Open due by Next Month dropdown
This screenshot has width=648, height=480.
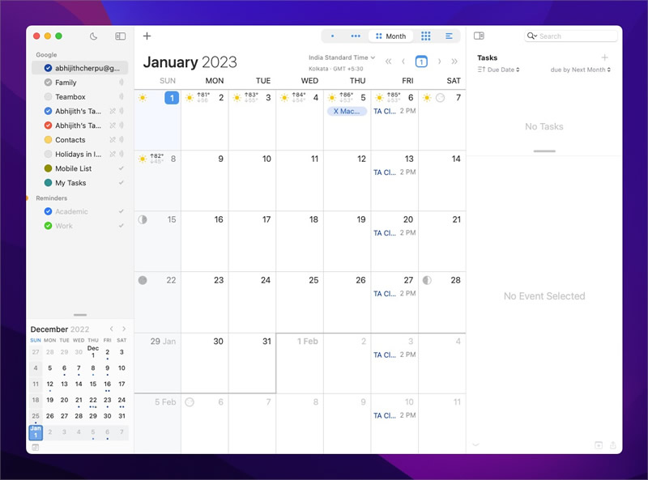tap(580, 70)
